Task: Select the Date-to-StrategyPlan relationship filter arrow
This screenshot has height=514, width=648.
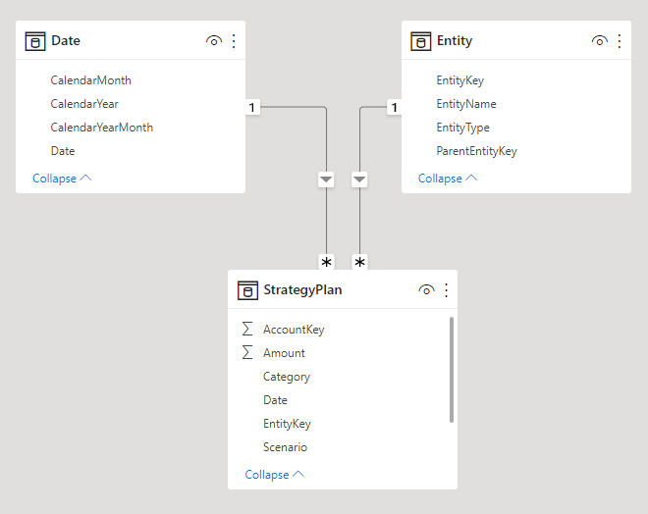Action: click(326, 180)
